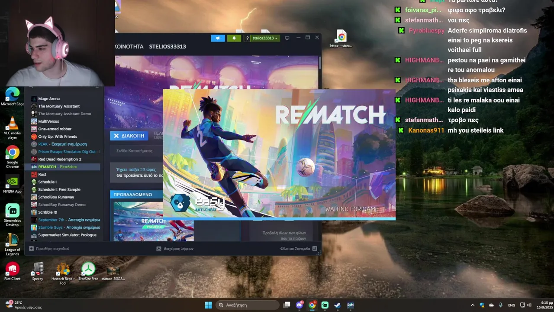Select The Mortuary Assistant Demo entry
554x312 pixels.
65,114
